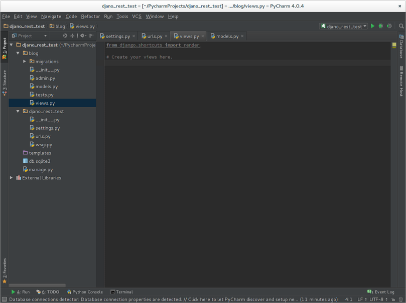Screen dimensions: 406x303
Task: Switch to the settings.py tab
Action: 118,36
